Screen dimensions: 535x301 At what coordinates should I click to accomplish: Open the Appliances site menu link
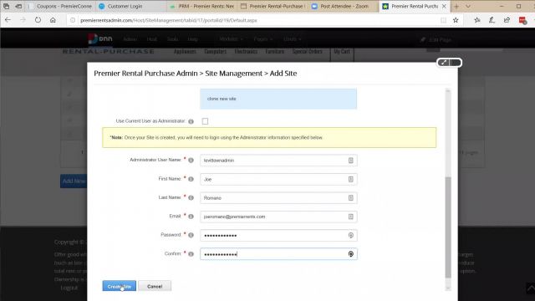(185, 52)
